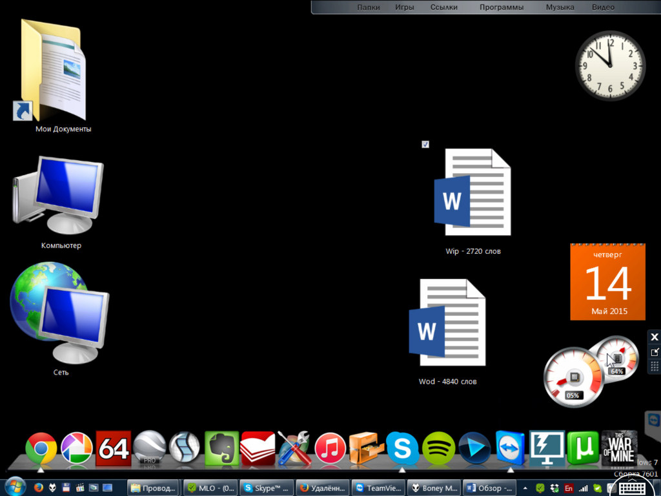Image resolution: width=661 pixels, height=496 pixels.
Task: Launch Picasa from the dock
Action: 77,449
